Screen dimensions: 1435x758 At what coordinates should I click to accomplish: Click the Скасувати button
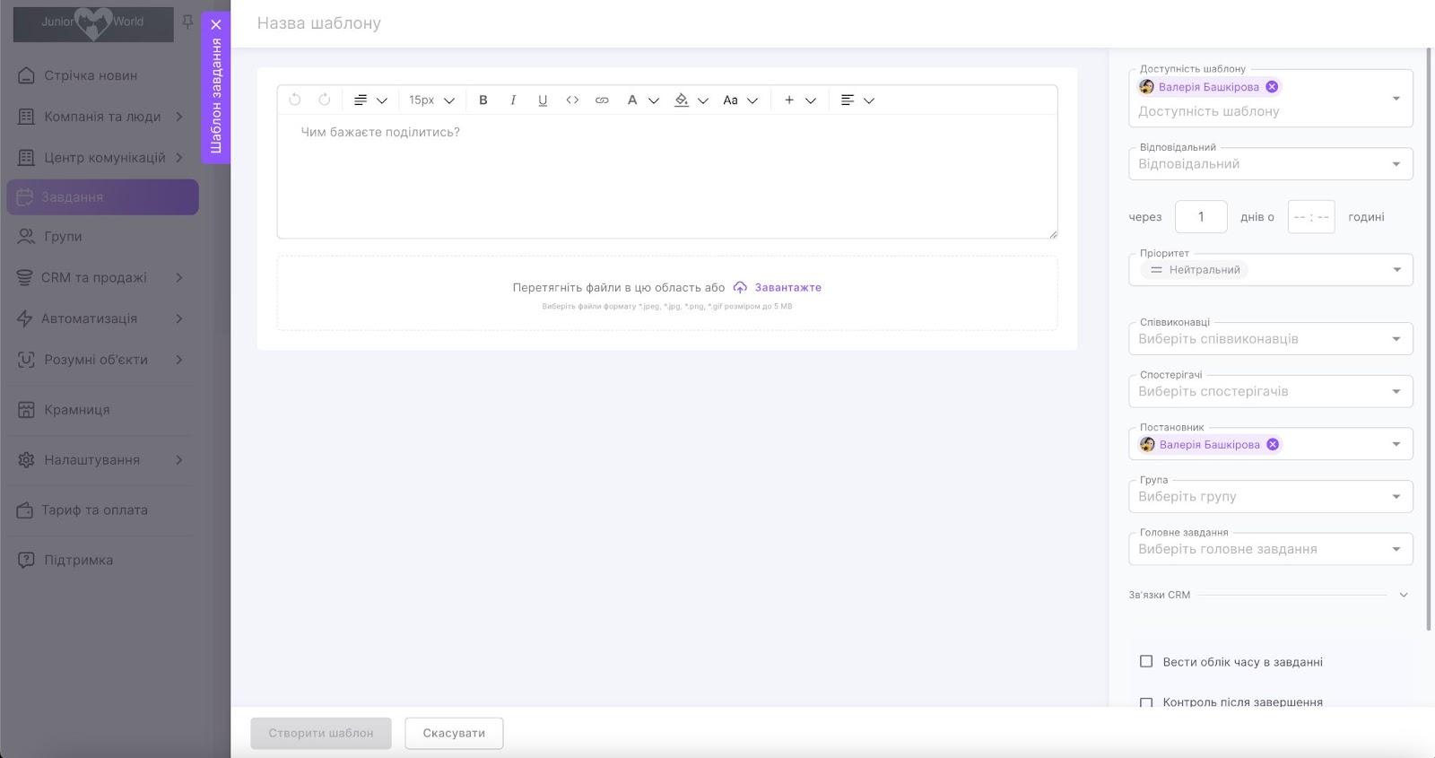click(454, 733)
